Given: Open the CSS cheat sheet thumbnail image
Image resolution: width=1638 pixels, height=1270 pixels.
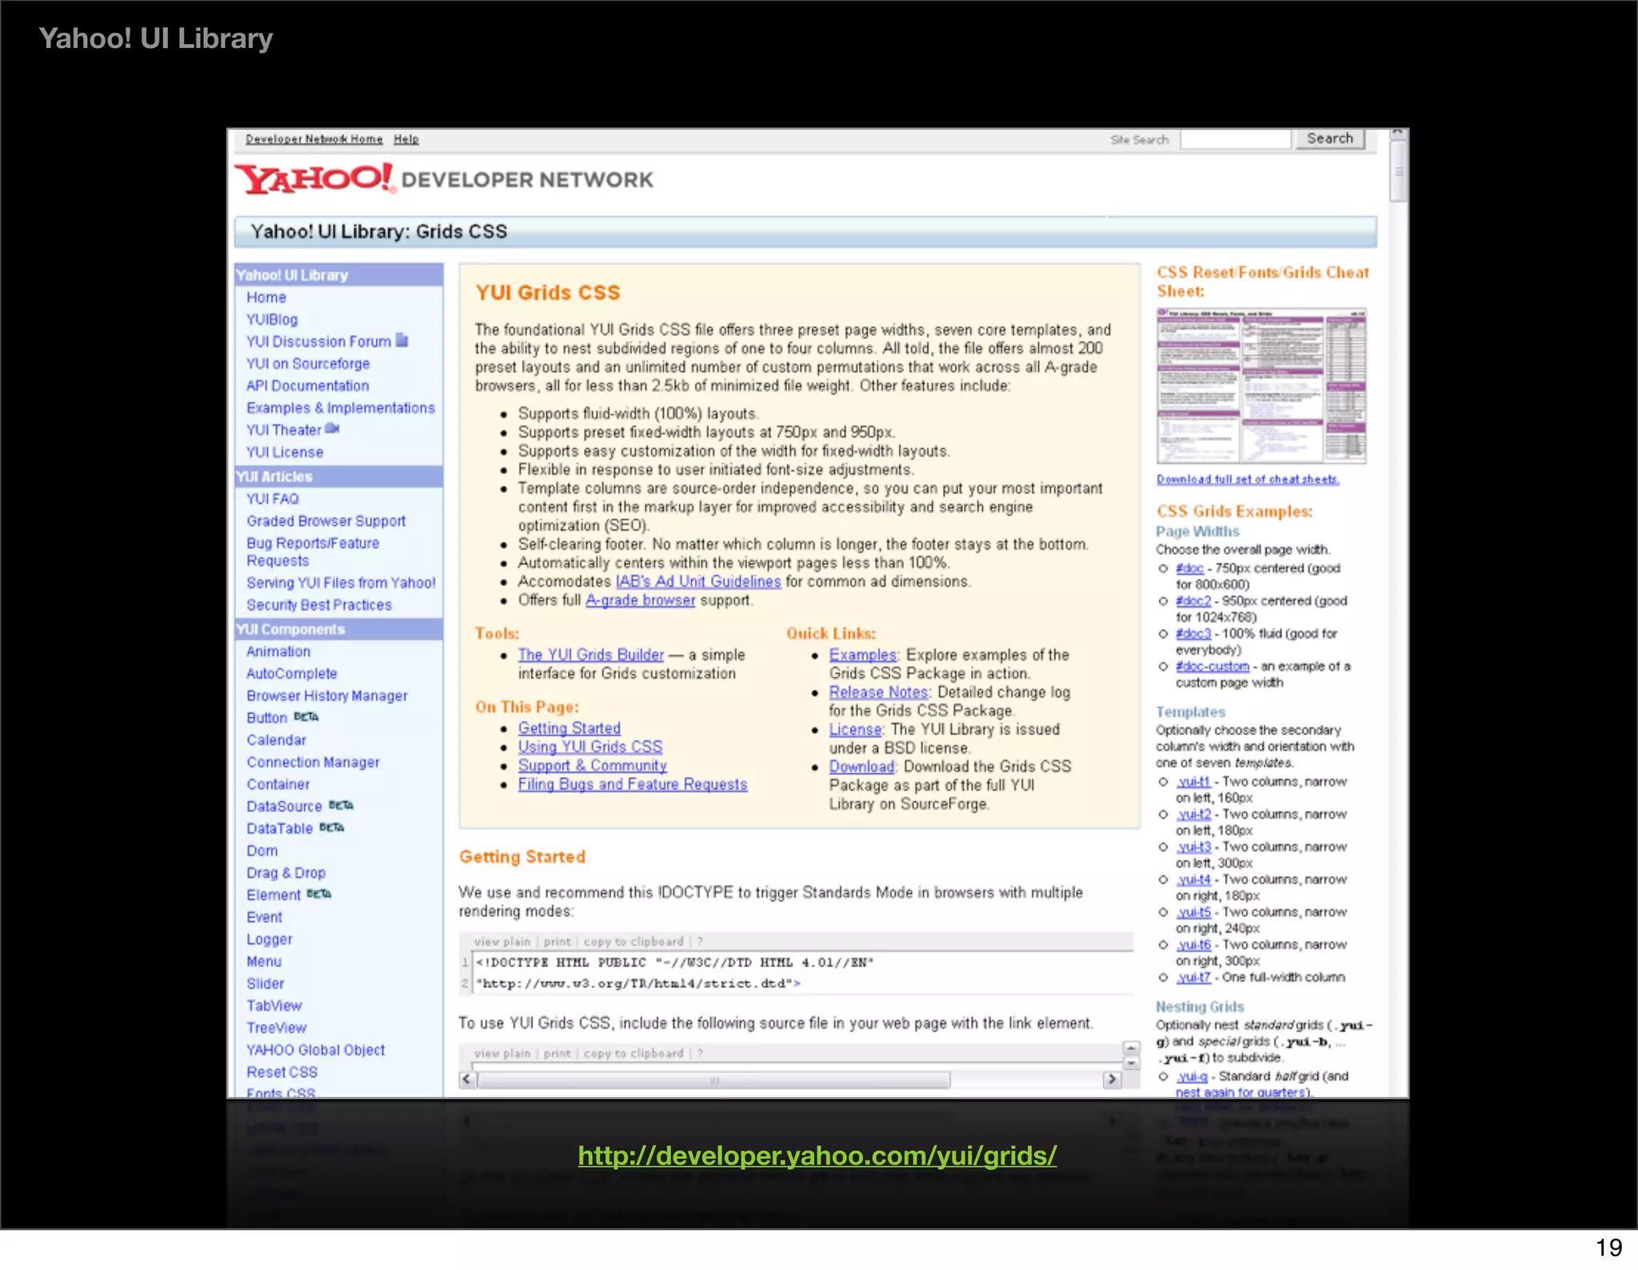Looking at the screenshot, I should coord(1261,386).
